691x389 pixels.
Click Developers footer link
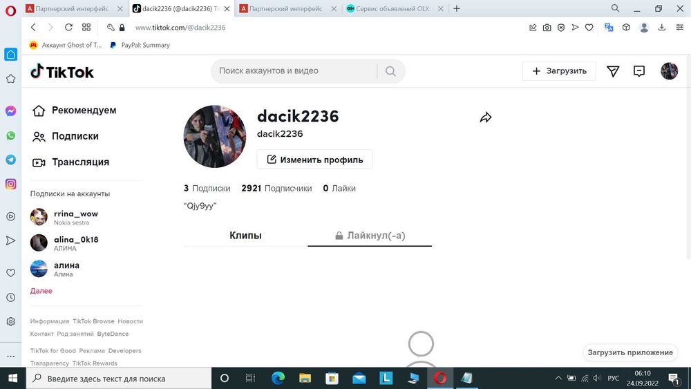coord(124,351)
